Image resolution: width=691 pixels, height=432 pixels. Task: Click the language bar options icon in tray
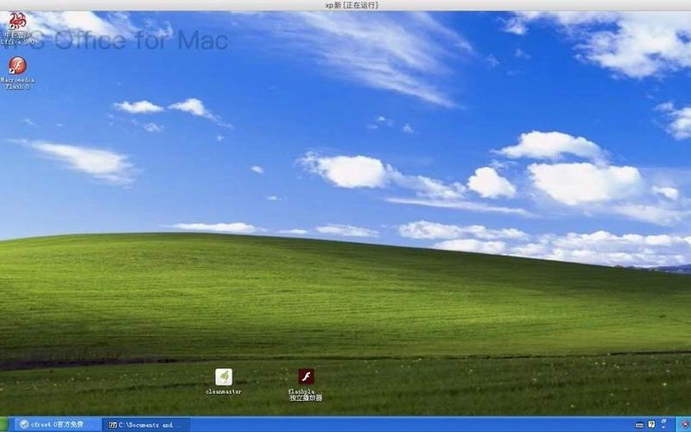pyautogui.click(x=663, y=423)
